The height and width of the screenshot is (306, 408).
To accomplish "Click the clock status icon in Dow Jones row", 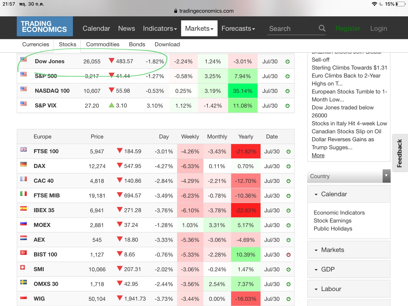I will (x=288, y=62).
